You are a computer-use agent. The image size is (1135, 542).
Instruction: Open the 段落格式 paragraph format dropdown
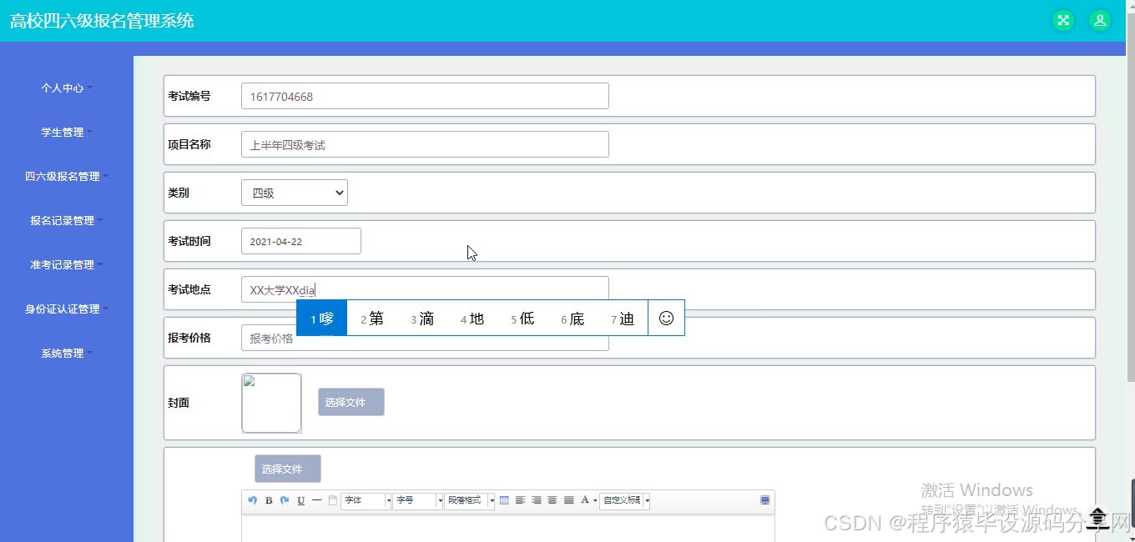[x=470, y=500]
